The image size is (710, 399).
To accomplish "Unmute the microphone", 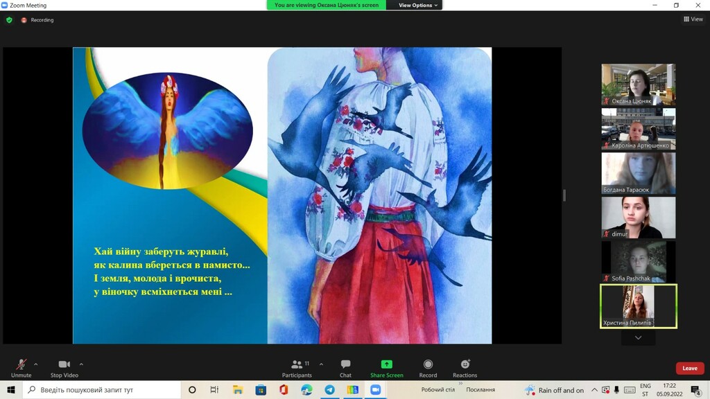I will [x=21, y=367].
